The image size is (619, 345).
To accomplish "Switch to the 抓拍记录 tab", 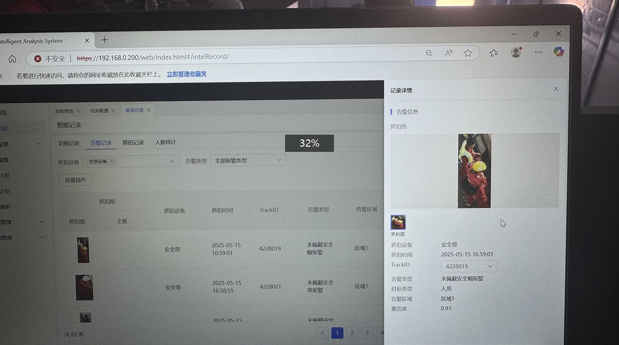I will [x=133, y=143].
